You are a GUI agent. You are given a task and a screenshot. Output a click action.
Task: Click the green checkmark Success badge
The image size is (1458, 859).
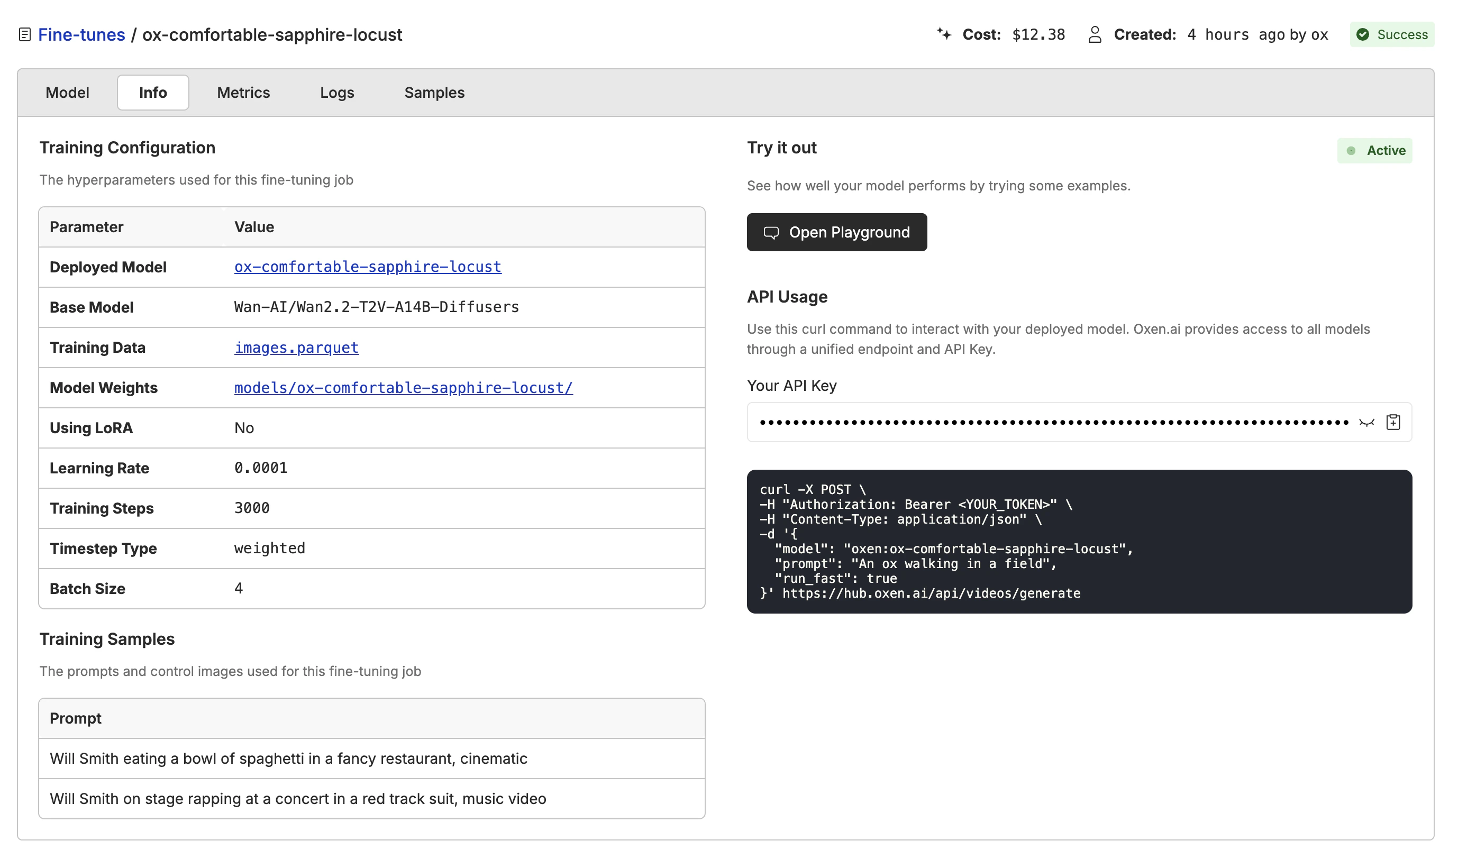(1392, 35)
